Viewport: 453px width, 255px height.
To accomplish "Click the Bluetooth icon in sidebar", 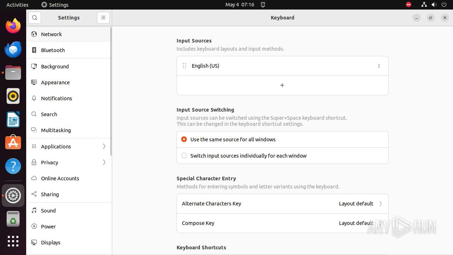I will 34,50.
